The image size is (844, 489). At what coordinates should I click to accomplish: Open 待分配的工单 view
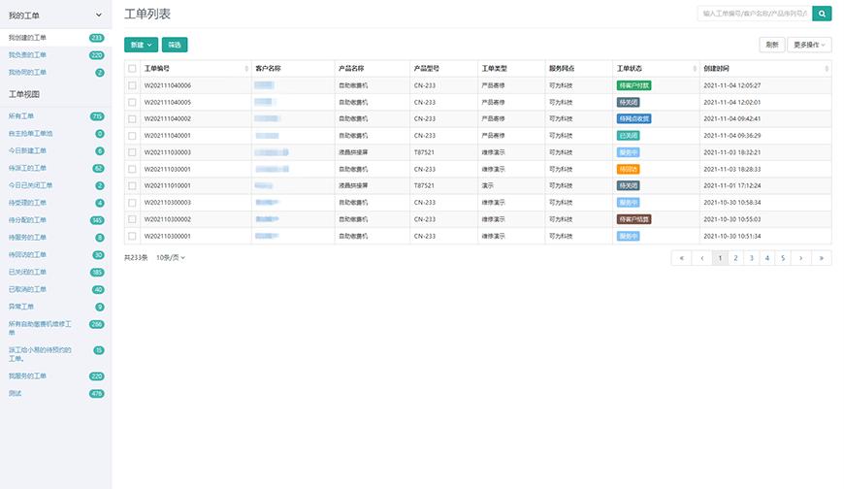coord(27,219)
